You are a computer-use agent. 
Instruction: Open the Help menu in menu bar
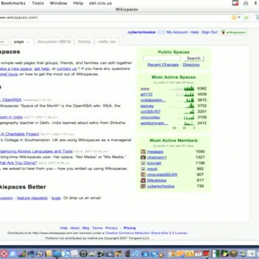tap(78, 3)
